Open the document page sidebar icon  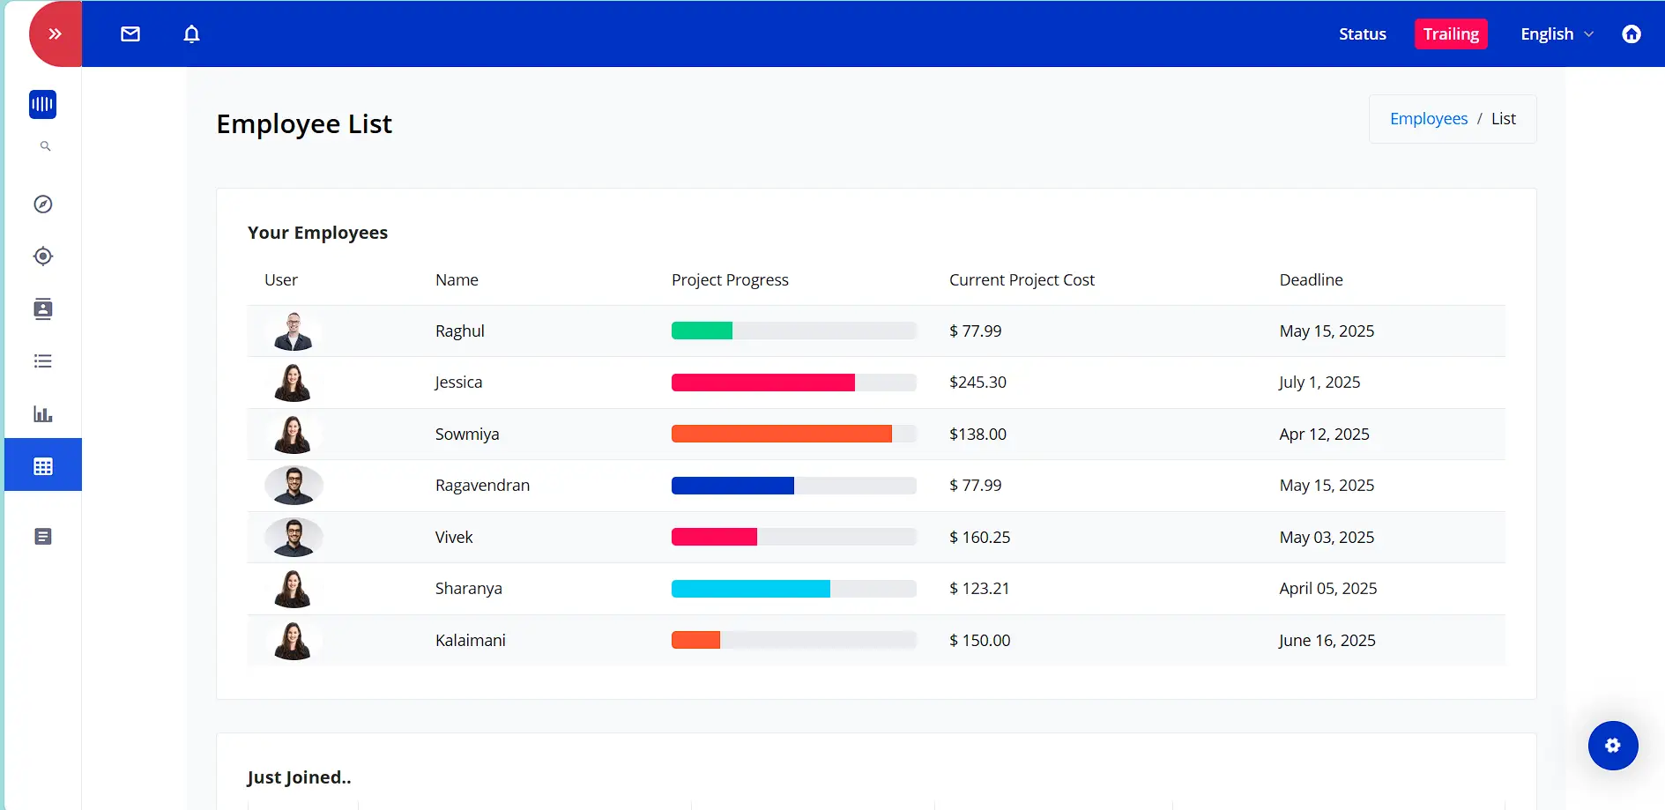tap(43, 537)
